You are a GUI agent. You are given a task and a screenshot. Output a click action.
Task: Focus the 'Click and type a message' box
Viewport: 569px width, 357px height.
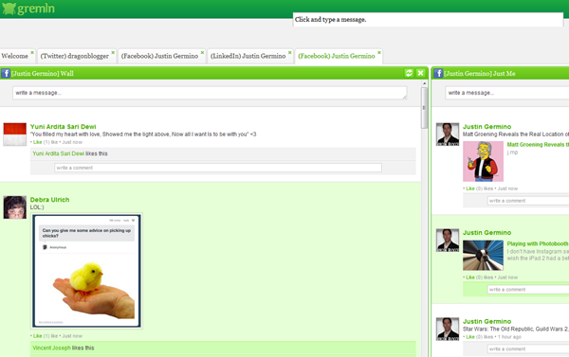click(428, 20)
